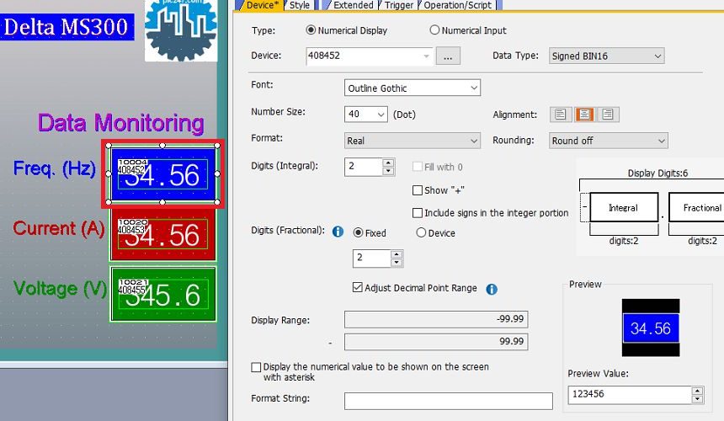Select the Current (A) label
Viewport: 724px width, 421px height.
(x=59, y=228)
